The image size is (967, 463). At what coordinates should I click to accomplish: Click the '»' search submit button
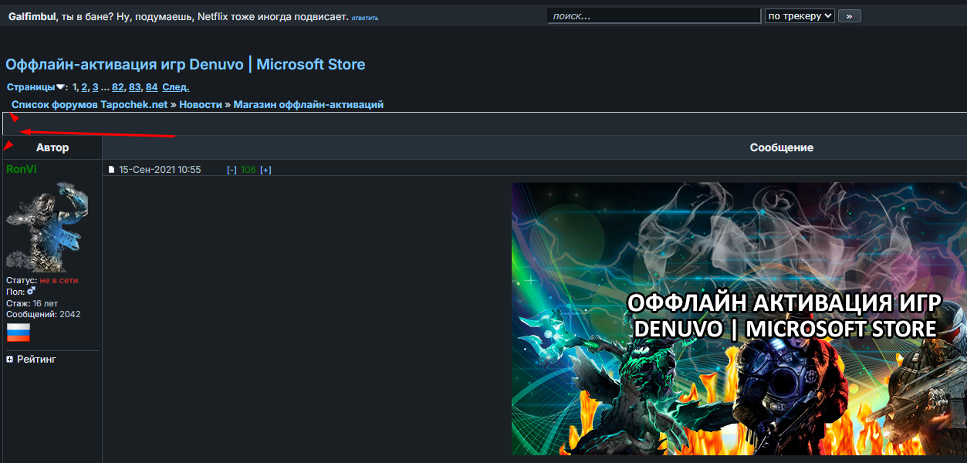tap(849, 15)
